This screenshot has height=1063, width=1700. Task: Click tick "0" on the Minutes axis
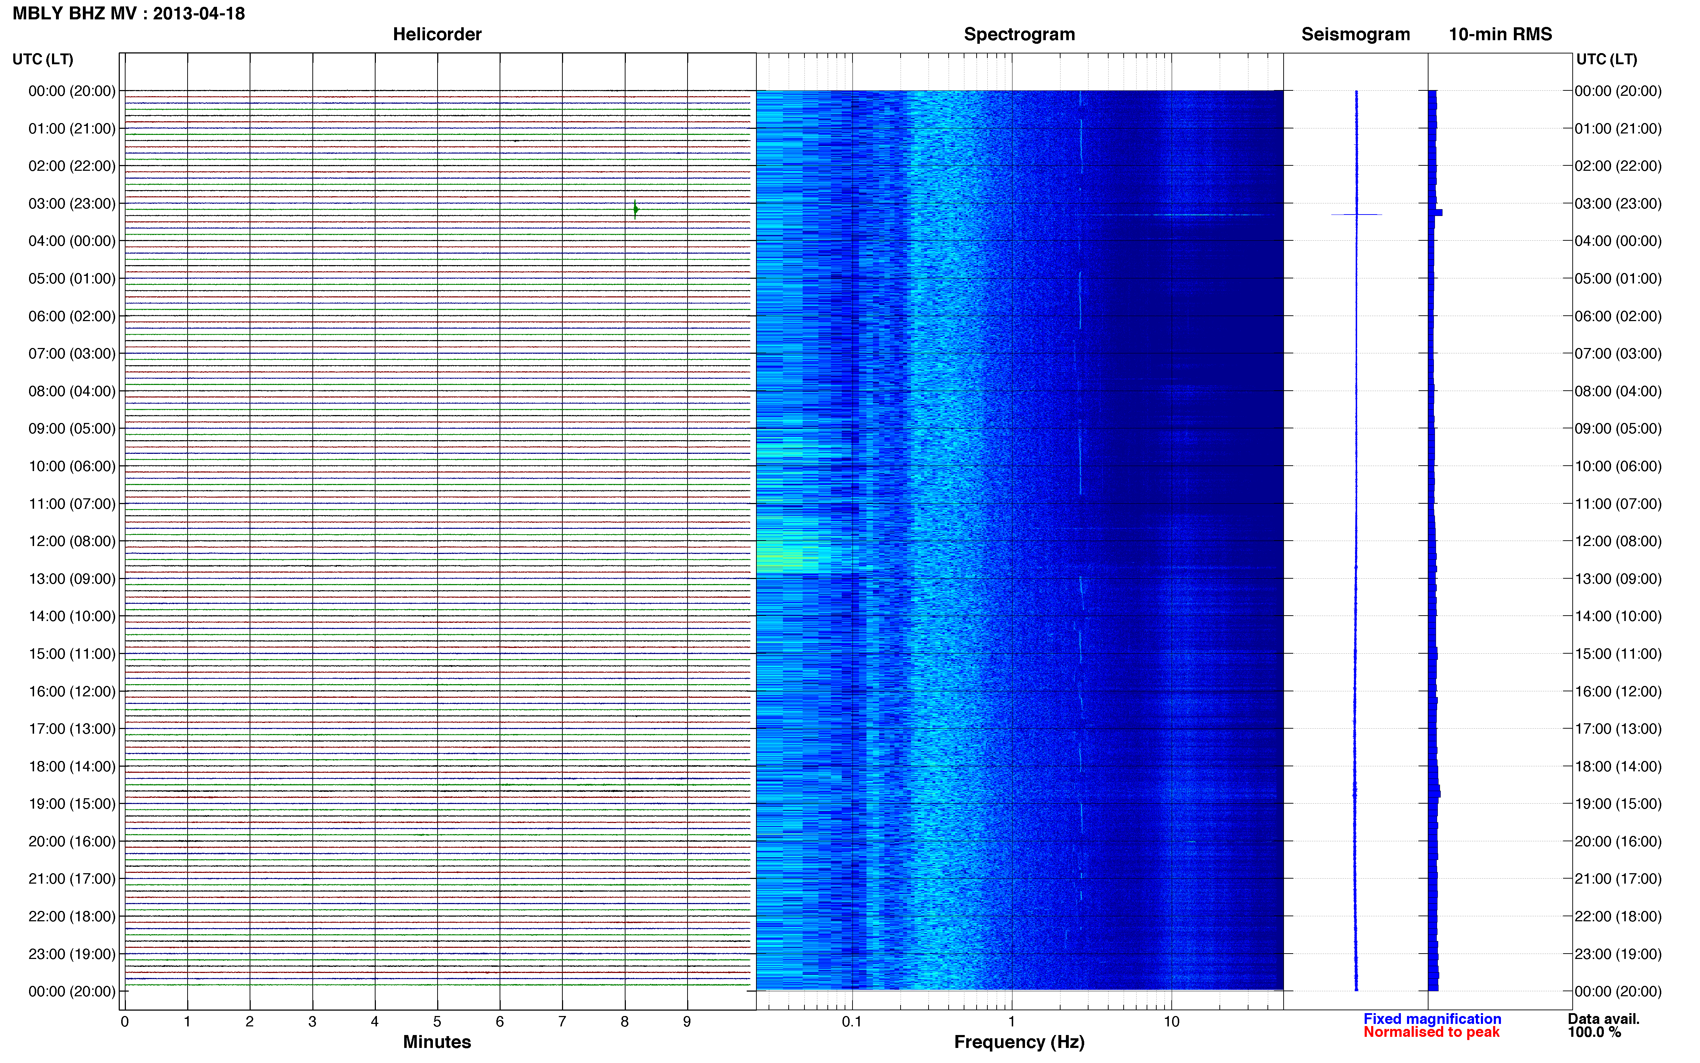coord(124,1021)
